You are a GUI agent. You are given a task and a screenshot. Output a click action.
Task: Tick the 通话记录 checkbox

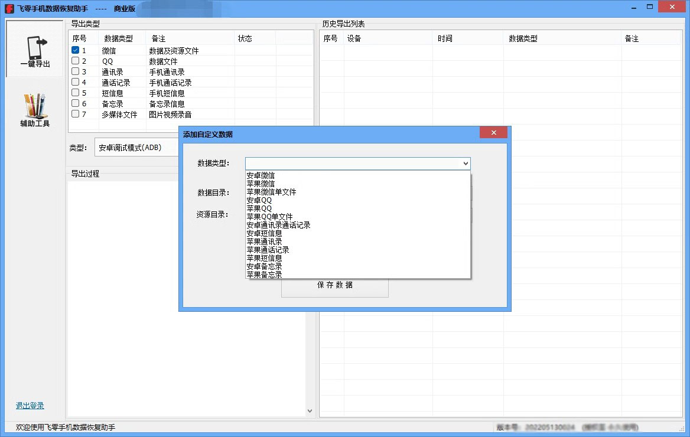[75, 82]
